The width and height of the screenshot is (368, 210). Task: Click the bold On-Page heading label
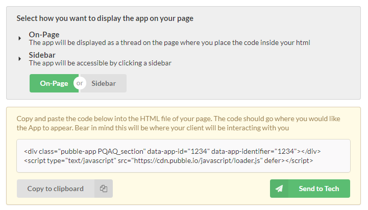click(44, 35)
